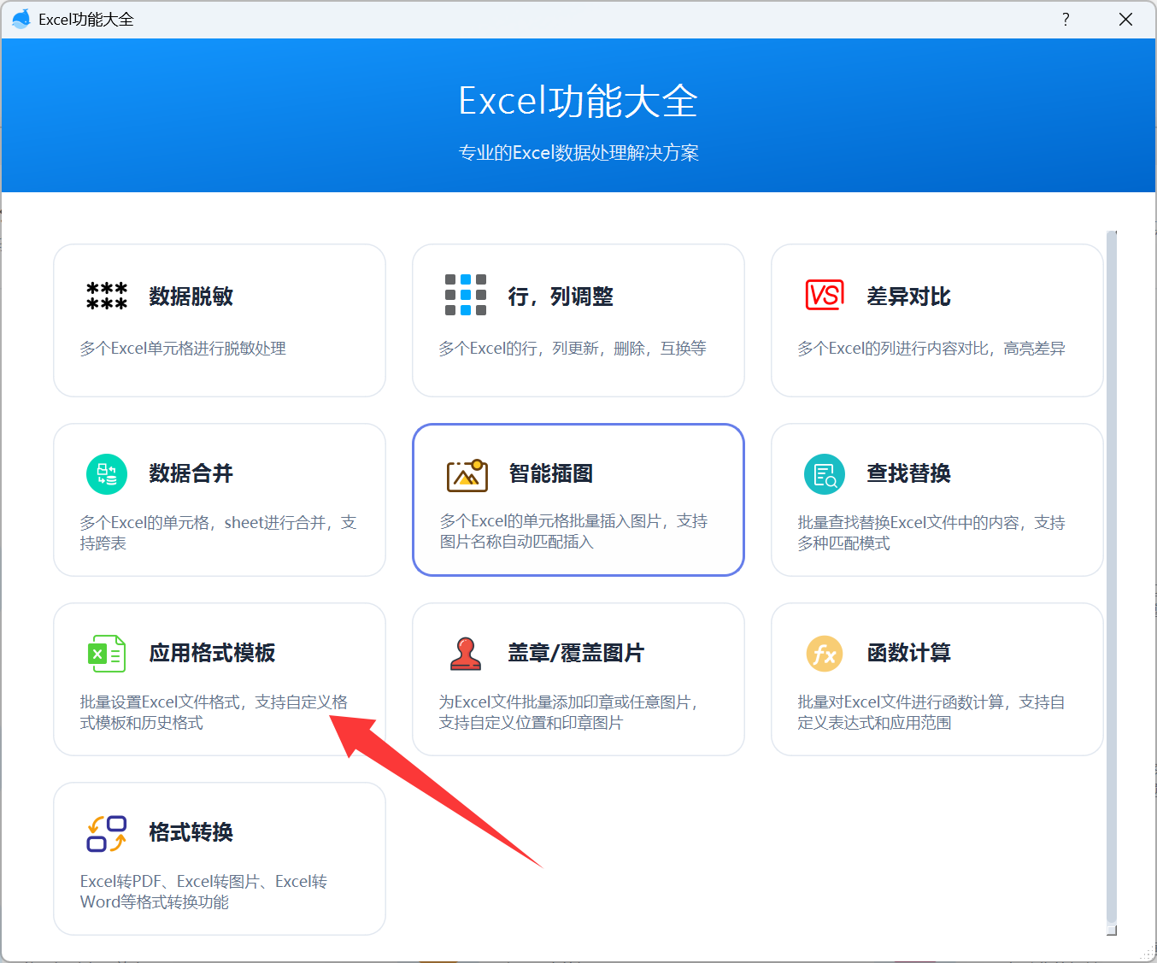Click description starting 批量查找替换Excel文件中的内容
1157x963 pixels.
(x=931, y=533)
